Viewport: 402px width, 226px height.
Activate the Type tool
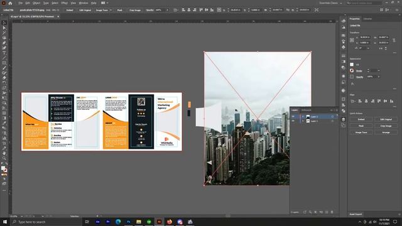click(4, 53)
